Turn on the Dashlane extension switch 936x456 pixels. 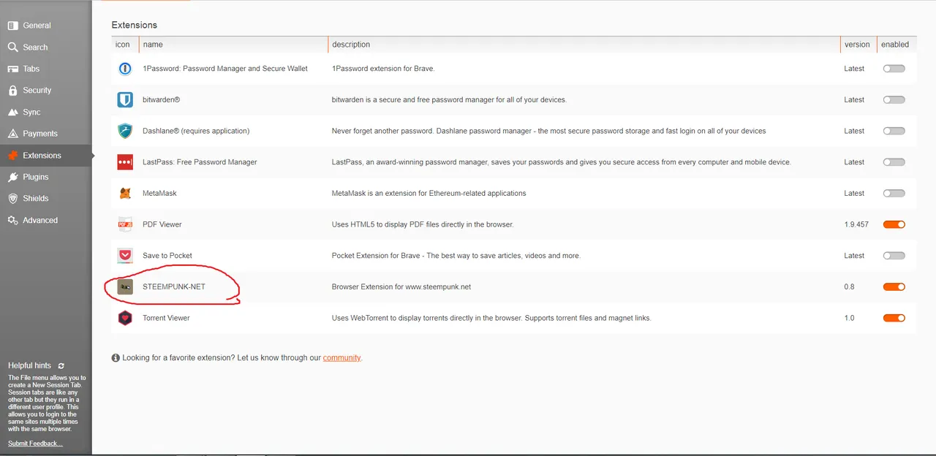click(x=894, y=131)
